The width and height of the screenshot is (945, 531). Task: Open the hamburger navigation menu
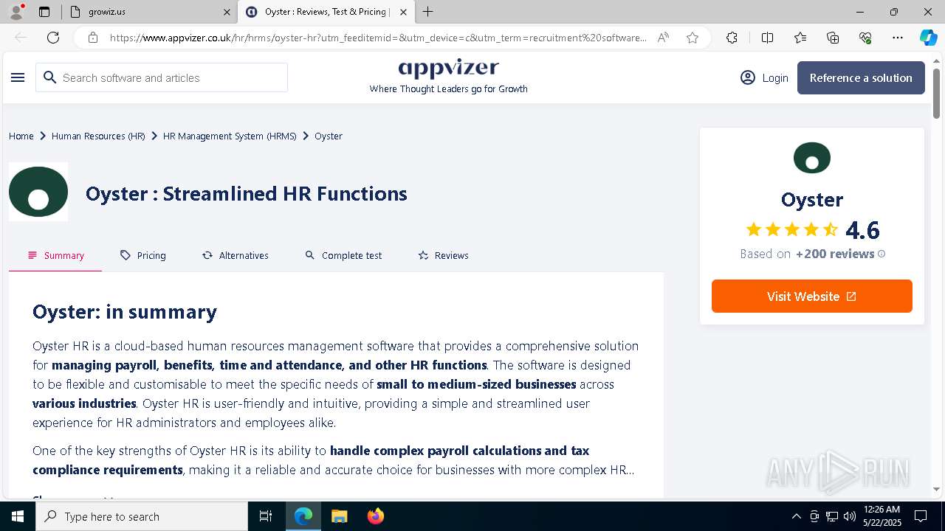coord(18,77)
